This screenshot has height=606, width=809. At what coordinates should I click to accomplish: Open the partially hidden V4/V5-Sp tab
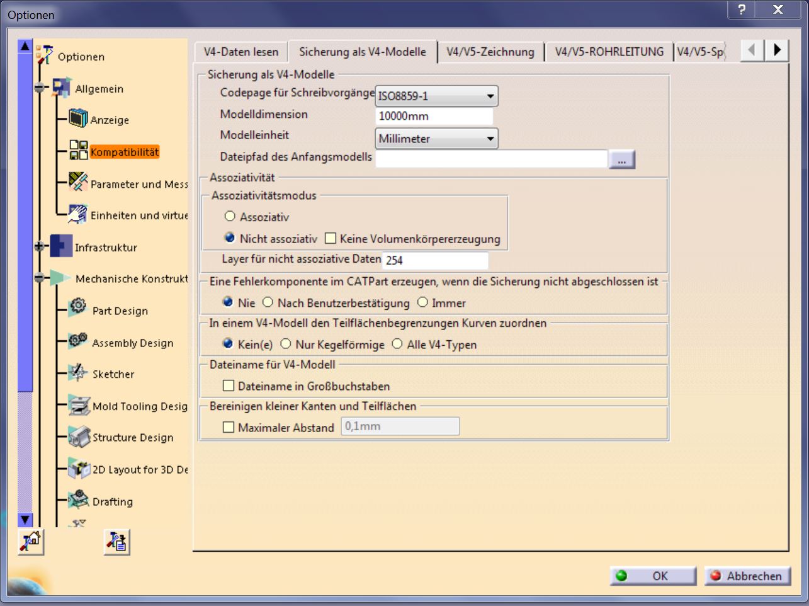point(700,52)
